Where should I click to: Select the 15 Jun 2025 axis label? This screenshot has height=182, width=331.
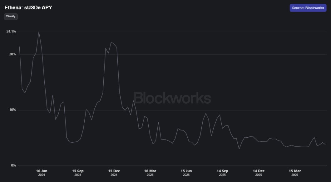(186, 173)
